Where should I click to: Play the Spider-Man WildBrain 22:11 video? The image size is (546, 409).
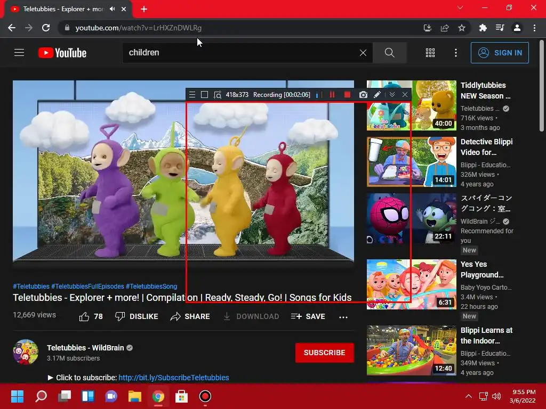(x=412, y=218)
